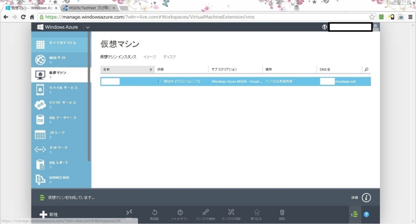416x224 pixels.
Task: Click 仮想マシンを作成しています... status message
Action: (71, 198)
